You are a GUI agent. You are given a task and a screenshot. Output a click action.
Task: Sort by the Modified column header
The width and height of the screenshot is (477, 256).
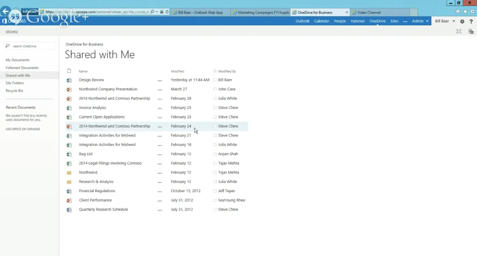tap(177, 71)
